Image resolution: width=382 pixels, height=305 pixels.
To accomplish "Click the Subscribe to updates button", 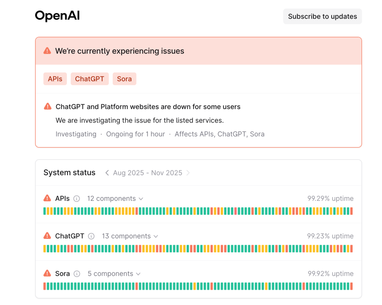I will (322, 16).
